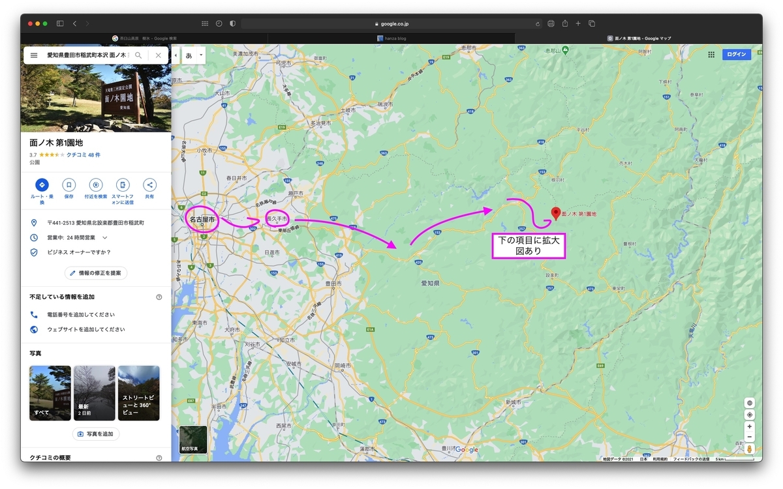Click the search magnifier icon
Image resolution: width=783 pixels, height=489 pixels.
138,55
